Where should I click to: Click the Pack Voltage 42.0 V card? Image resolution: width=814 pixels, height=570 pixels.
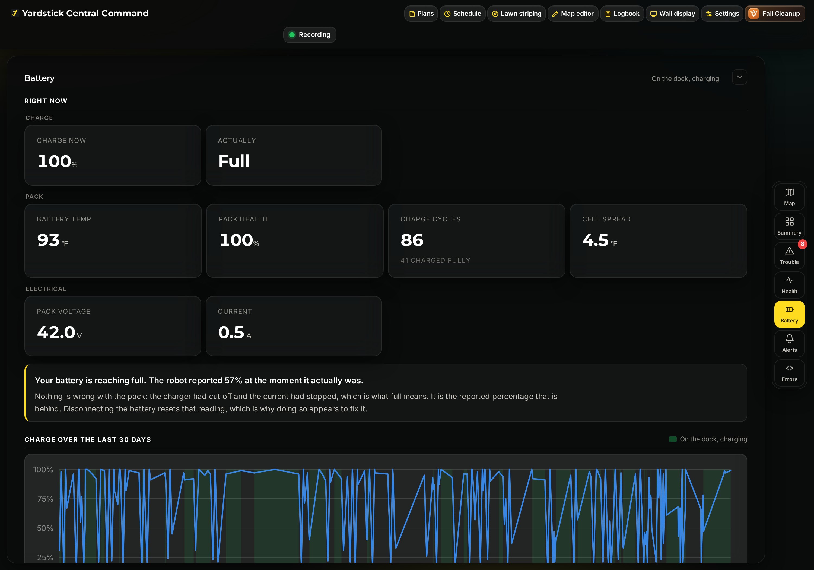click(113, 326)
